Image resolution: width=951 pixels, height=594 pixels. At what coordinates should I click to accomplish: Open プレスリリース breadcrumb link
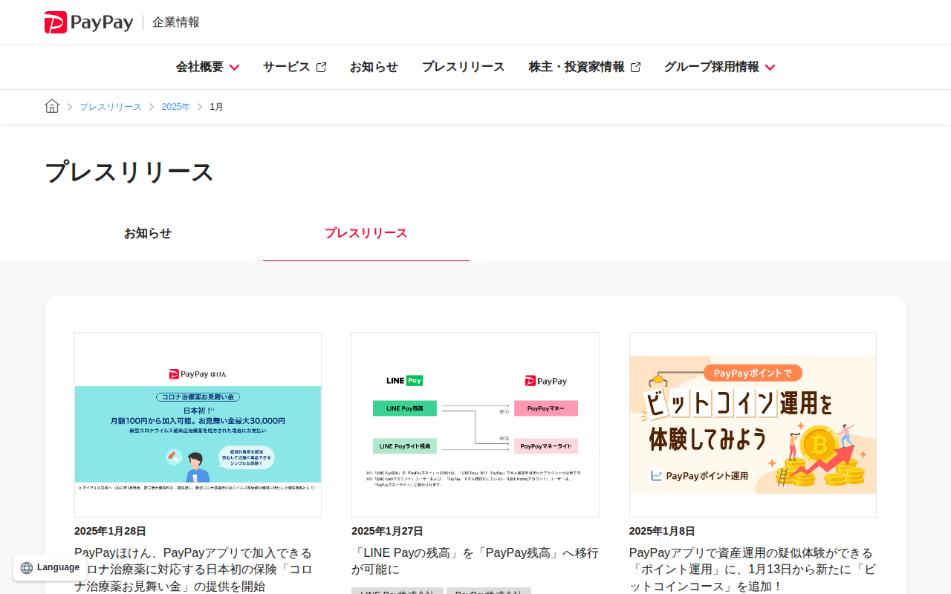pyautogui.click(x=111, y=107)
